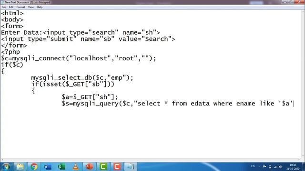Open the Edit menu

11,7
